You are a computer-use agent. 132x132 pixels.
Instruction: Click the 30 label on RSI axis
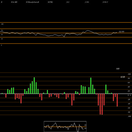coord(2,39)
